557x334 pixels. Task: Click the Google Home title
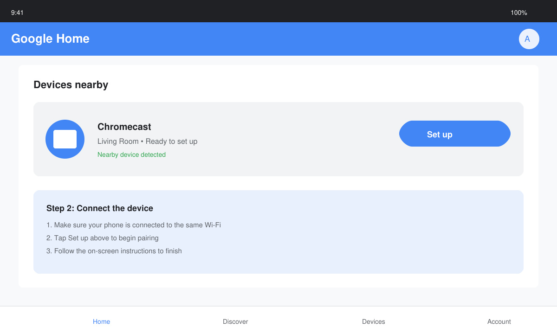pos(50,39)
